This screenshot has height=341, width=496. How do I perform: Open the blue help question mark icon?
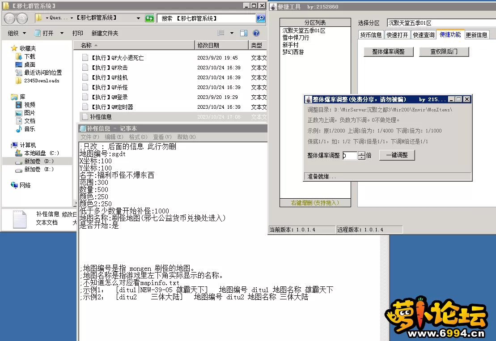point(256,33)
